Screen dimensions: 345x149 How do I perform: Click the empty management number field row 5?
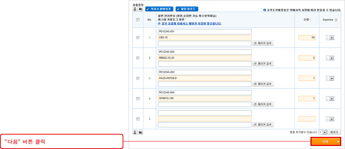(x=205, y=113)
